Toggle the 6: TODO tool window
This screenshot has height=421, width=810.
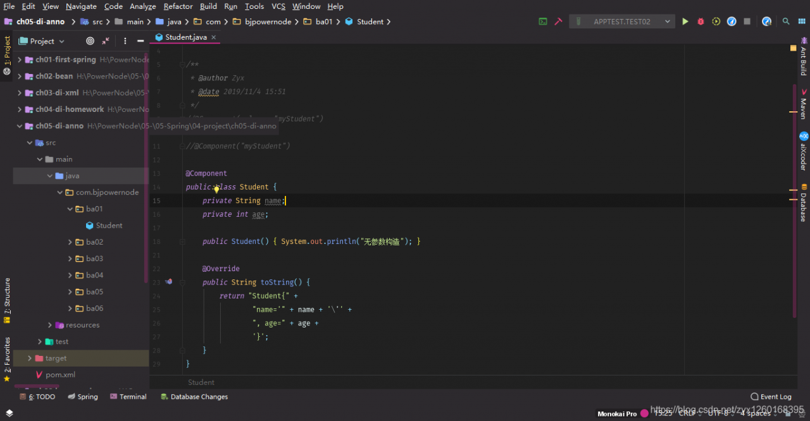[x=37, y=397]
